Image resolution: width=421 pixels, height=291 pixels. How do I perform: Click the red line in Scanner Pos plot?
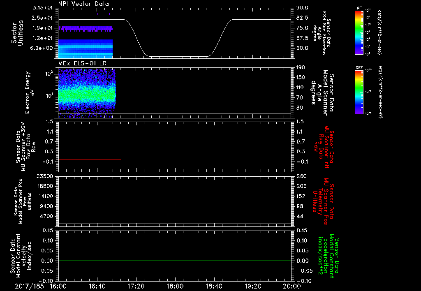pyautogui.click(x=90, y=209)
